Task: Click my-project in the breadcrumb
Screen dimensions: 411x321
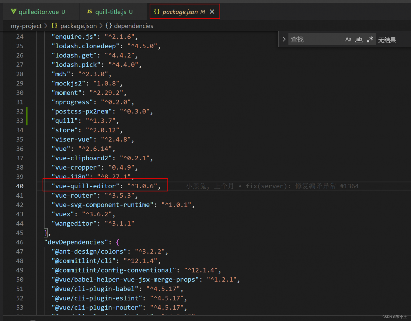Action: pos(26,26)
